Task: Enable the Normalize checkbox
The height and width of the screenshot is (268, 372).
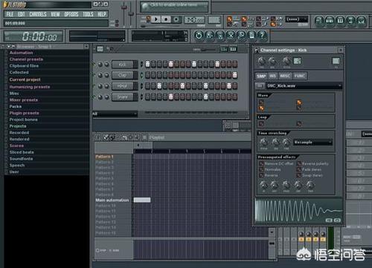Action: coord(261,169)
